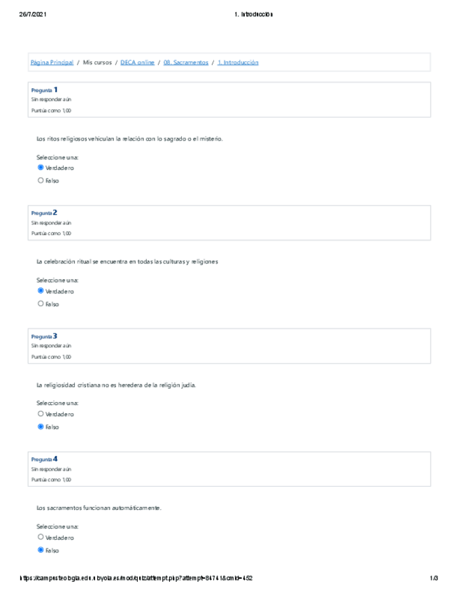Go to the DECA online course link
The height and width of the screenshot is (593, 458).
click(x=137, y=62)
